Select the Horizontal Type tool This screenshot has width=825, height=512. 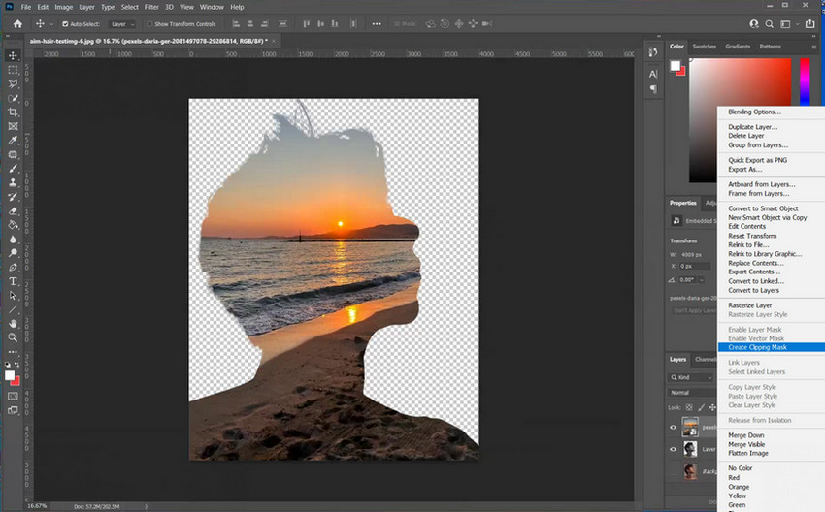pyautogui.click(x=13, y=282)
